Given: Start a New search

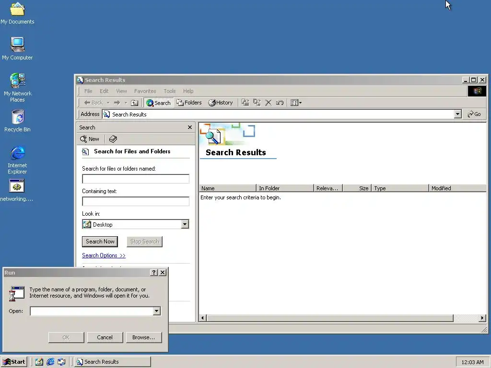Looking at the screenshot, I should [x=90, y=139].
